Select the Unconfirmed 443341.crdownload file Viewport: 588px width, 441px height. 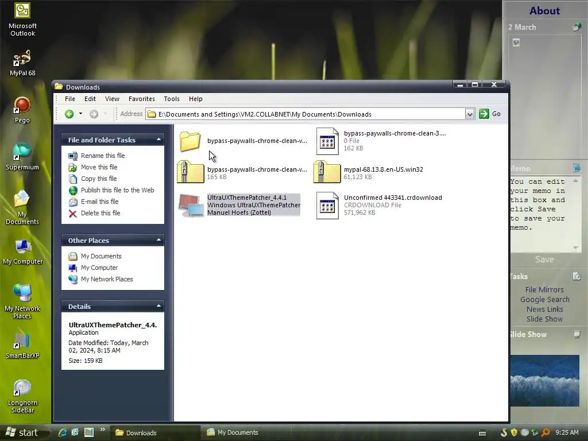pyautogui.click(x=327, y=205)
